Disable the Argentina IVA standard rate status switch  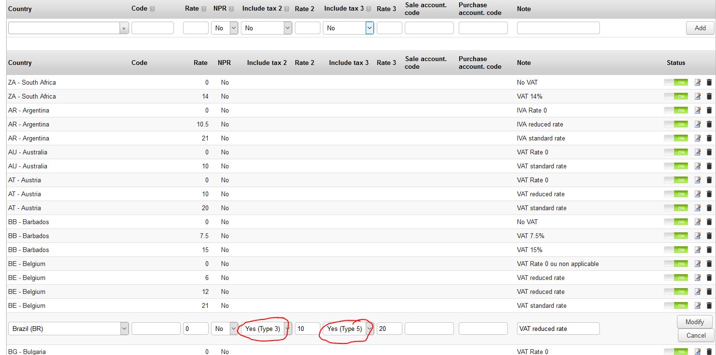coord(676,138)
